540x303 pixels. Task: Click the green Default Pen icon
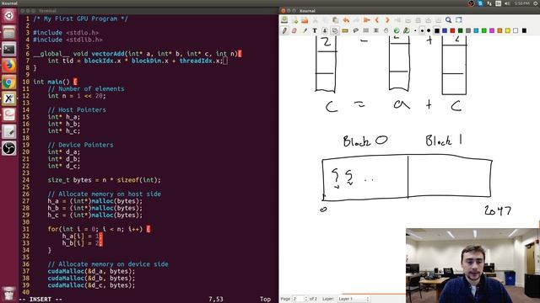pos(397,30)
